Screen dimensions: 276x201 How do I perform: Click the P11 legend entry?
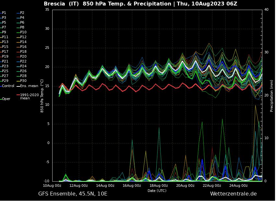pos(4,37)
